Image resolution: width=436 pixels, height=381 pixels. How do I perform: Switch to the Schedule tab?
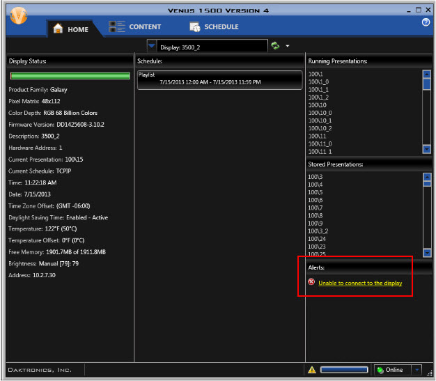(x=221, y=27)
